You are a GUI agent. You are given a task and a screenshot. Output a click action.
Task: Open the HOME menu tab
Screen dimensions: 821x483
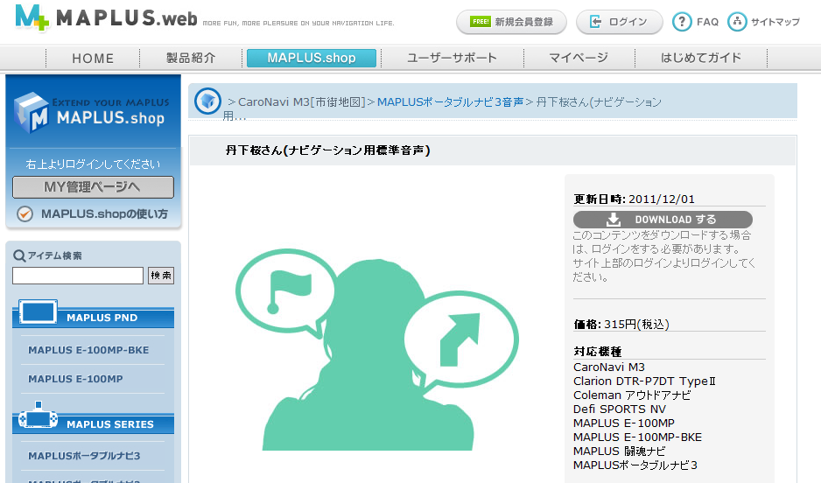click(x=93, y=58)
